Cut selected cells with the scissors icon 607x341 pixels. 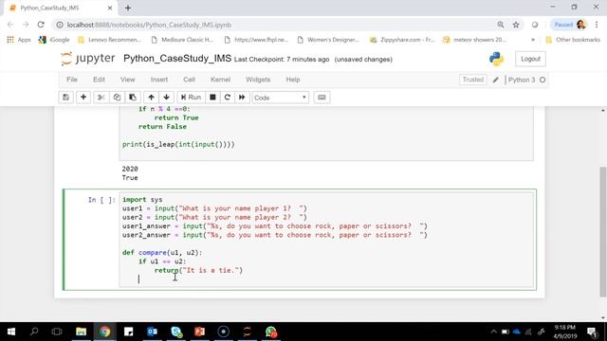[101, 98]
